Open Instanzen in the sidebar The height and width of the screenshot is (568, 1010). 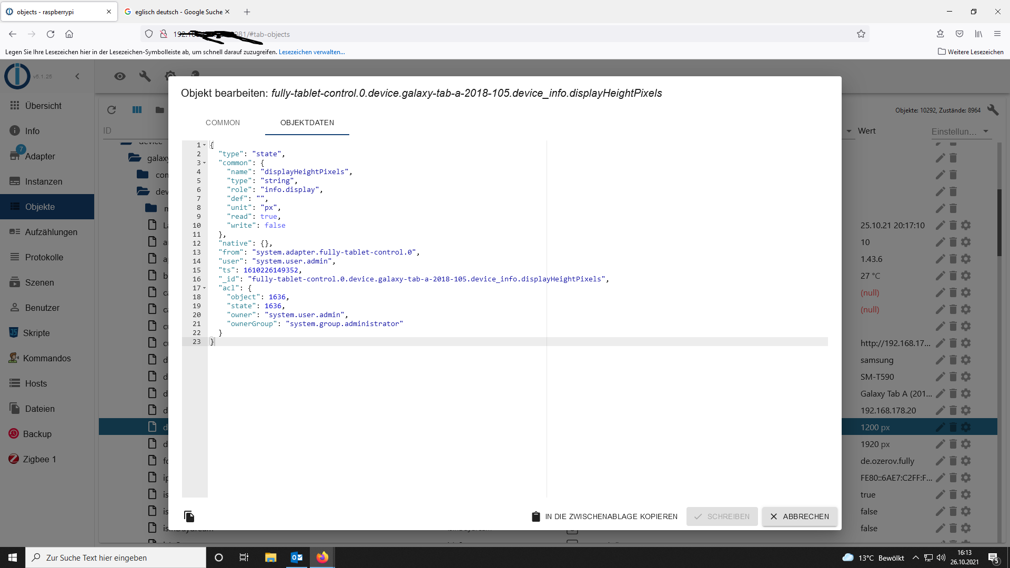coord(47,181)
